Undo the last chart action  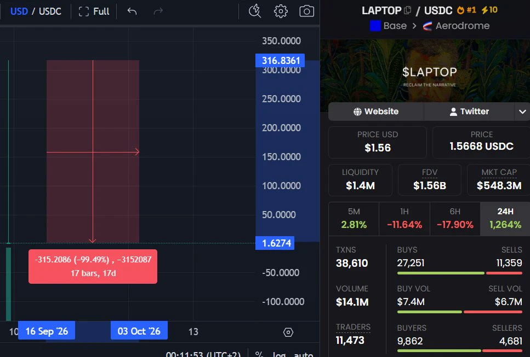132,11
